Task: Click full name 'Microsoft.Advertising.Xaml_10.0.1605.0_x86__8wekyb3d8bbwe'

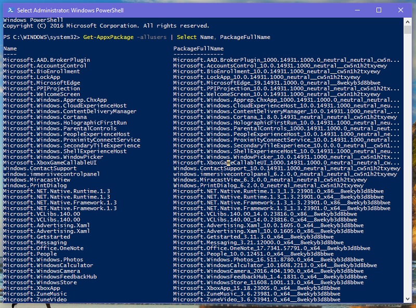Action: [268, 231]
